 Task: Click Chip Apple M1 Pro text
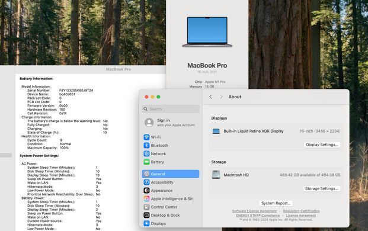(x=210, y=82)
